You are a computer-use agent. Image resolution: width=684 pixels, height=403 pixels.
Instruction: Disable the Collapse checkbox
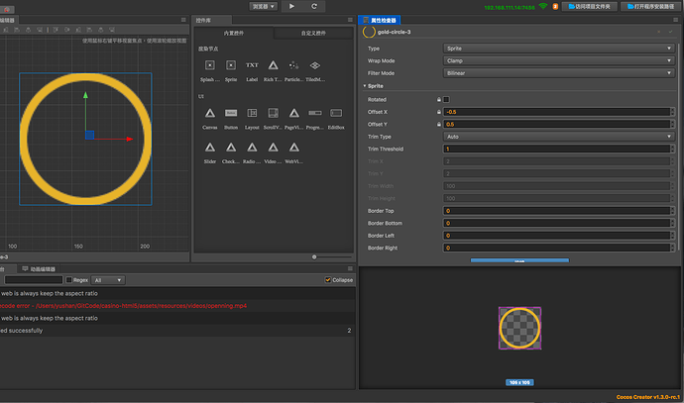click(x=328, y=279)
